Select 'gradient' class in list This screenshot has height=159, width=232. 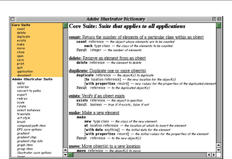23,134
